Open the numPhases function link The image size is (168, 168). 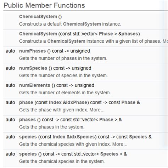32,51
